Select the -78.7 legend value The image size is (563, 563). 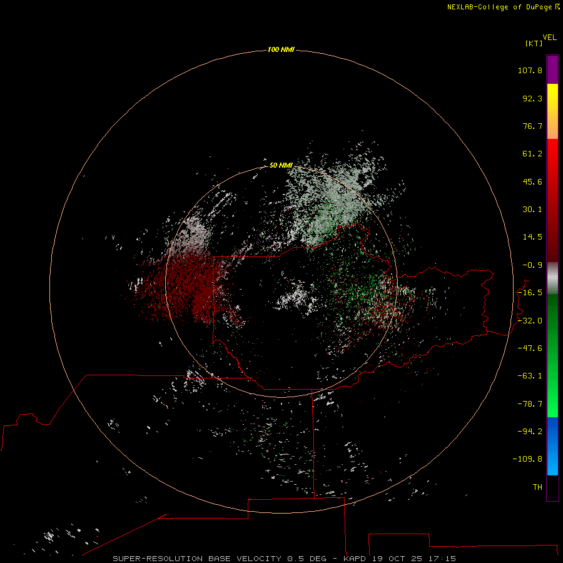pos(530,404)
